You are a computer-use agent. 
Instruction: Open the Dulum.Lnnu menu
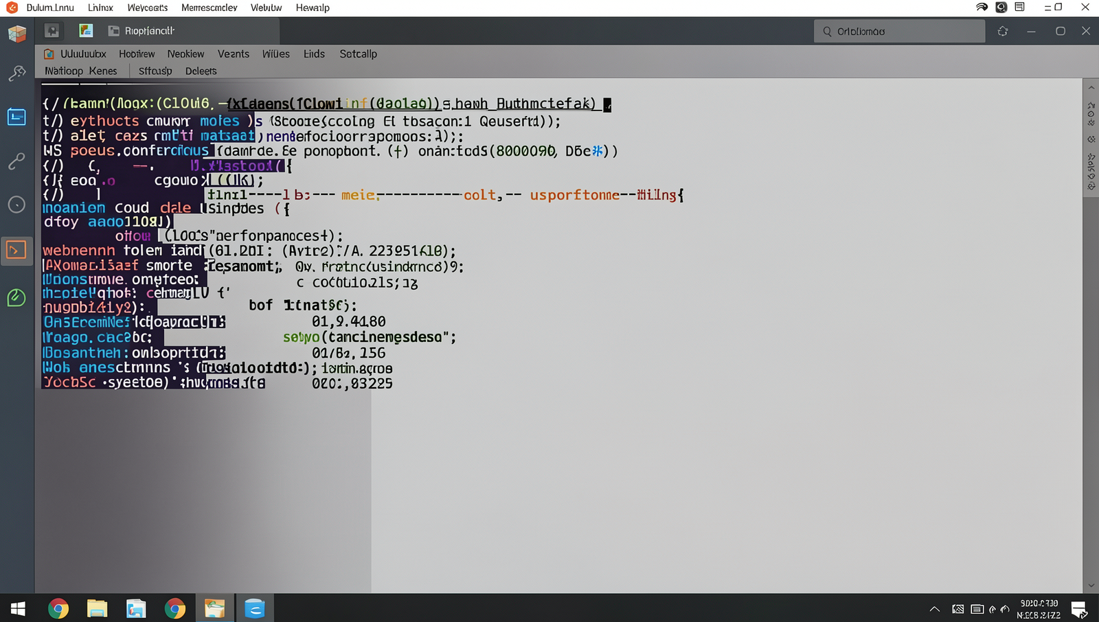coord(50,8)
